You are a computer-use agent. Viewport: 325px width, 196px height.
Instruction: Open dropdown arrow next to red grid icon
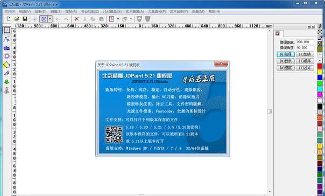pos(118,19)
